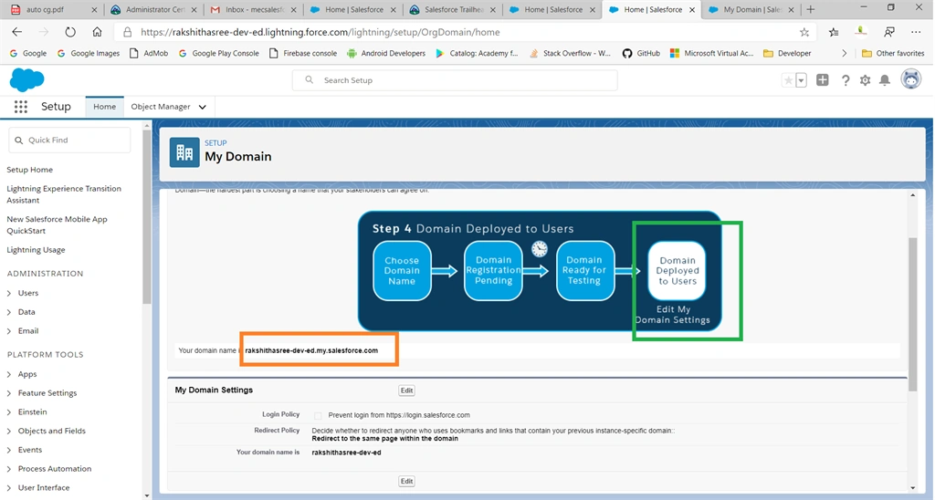Click the Domain Ready for Testing step
The height and width of the screenshot is (500, 935).
(x=585, y=271)
